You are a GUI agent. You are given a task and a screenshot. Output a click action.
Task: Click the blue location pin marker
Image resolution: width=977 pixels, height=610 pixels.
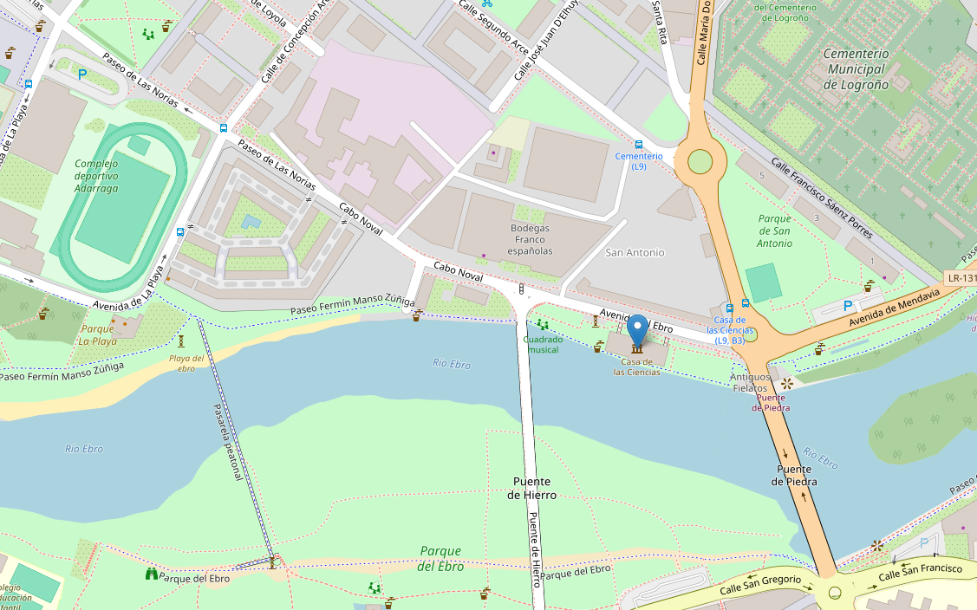point(637,329)
